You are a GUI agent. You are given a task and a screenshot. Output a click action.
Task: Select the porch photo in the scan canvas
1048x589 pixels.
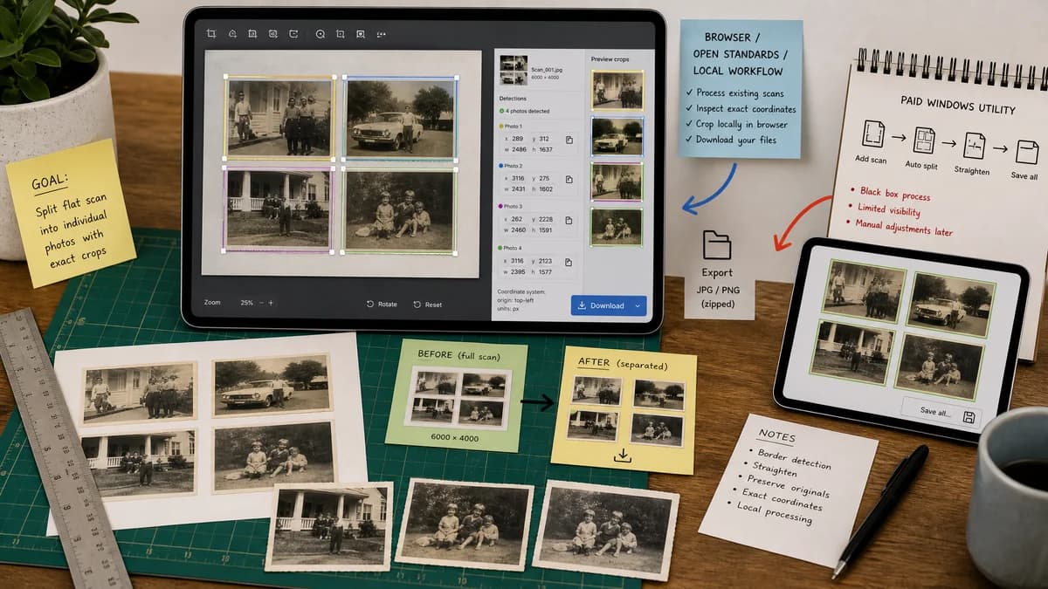279,210
